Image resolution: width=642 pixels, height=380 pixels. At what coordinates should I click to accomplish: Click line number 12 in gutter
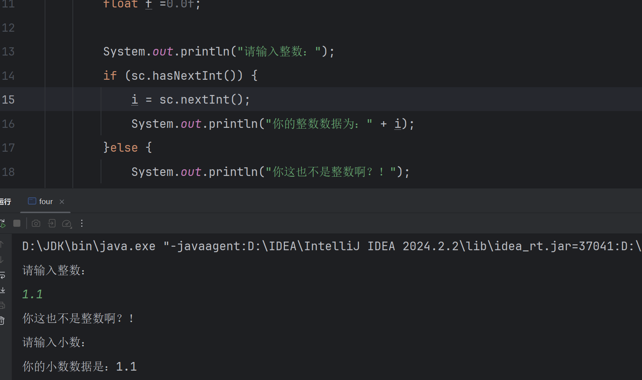(8, 28)
